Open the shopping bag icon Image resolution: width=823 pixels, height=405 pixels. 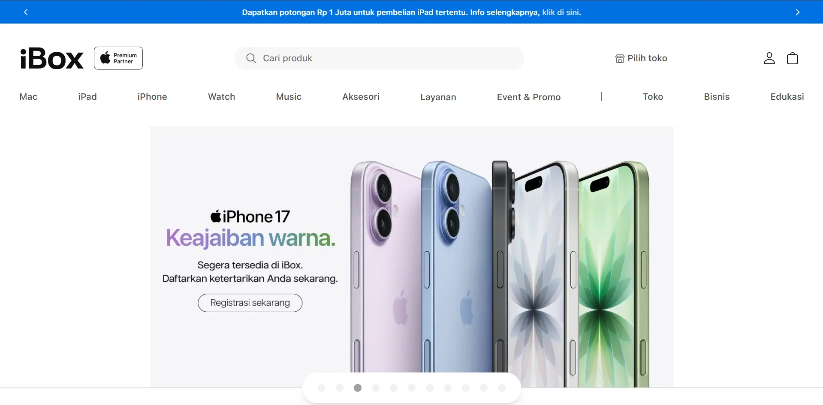pyautogui.click(x=793, y=58)
